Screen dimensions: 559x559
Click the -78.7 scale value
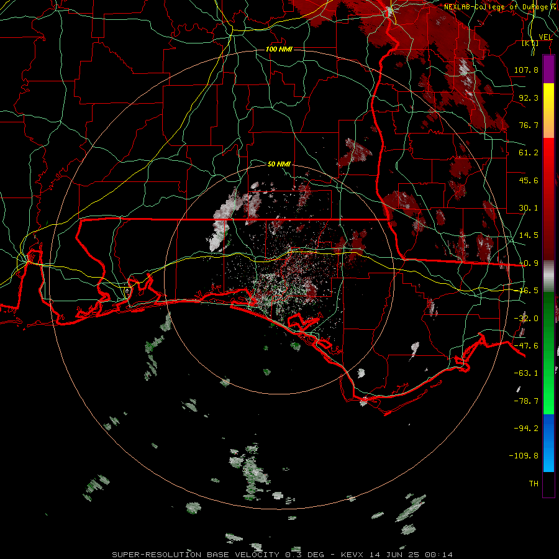(526, 401)
